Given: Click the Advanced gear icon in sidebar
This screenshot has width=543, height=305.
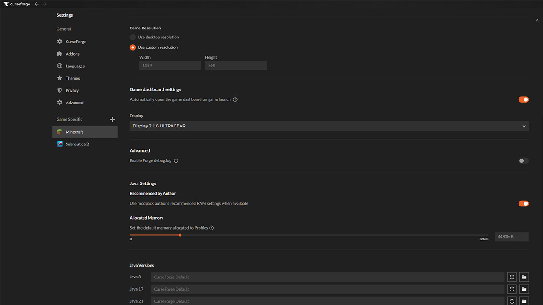Looking at the screenshot, I should pyautogui.click(x=60, y=103).
